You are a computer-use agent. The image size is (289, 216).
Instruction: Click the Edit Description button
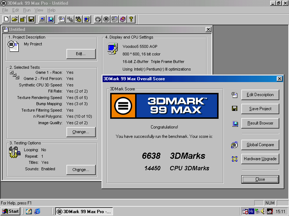260,95
